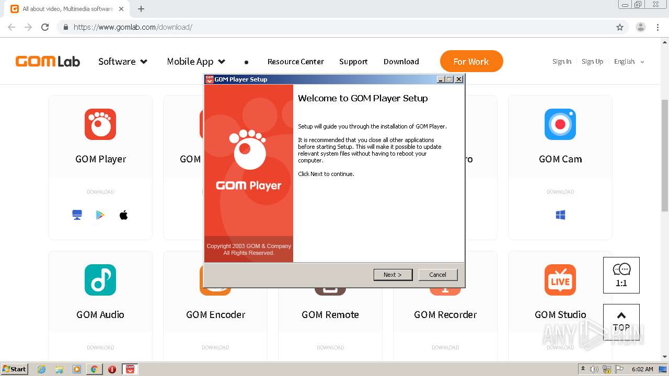Screen dimensions: 669x376
Task: Click the GOM Remote title text
Action: pos(330,314)
